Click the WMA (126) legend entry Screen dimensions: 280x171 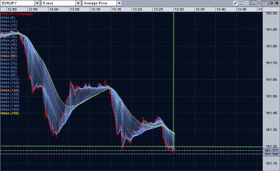point(10,94)
